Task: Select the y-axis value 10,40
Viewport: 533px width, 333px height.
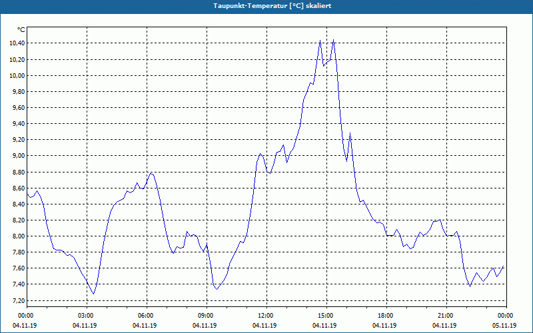Action: (18, 43)
